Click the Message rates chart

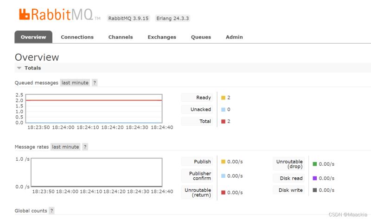point(96,172)
